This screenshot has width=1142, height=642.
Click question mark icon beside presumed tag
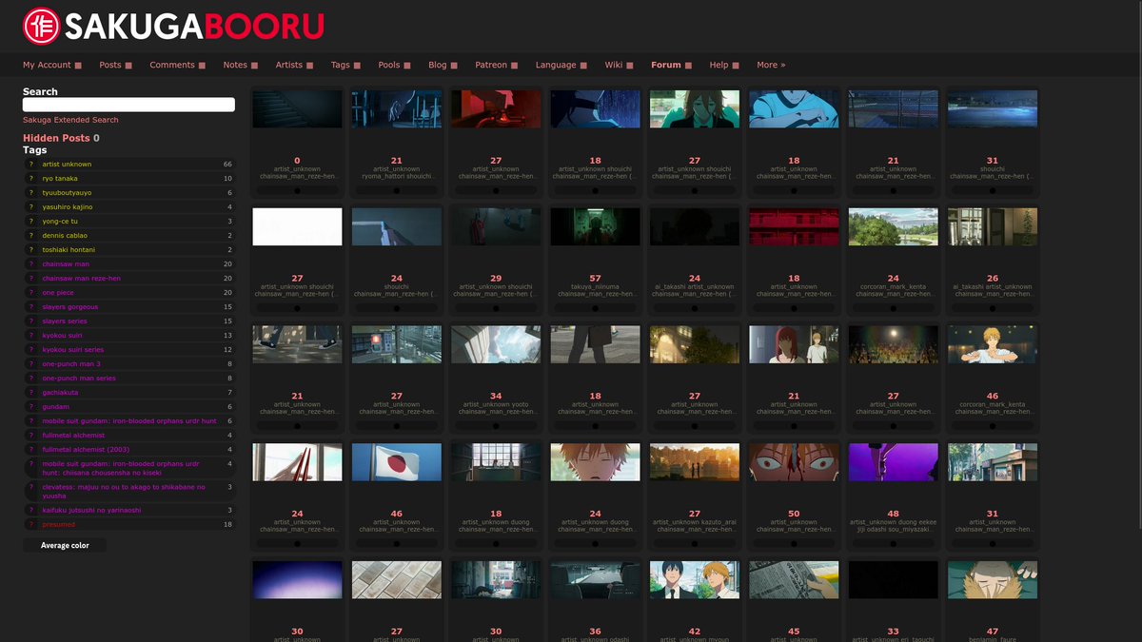(31, 525)
